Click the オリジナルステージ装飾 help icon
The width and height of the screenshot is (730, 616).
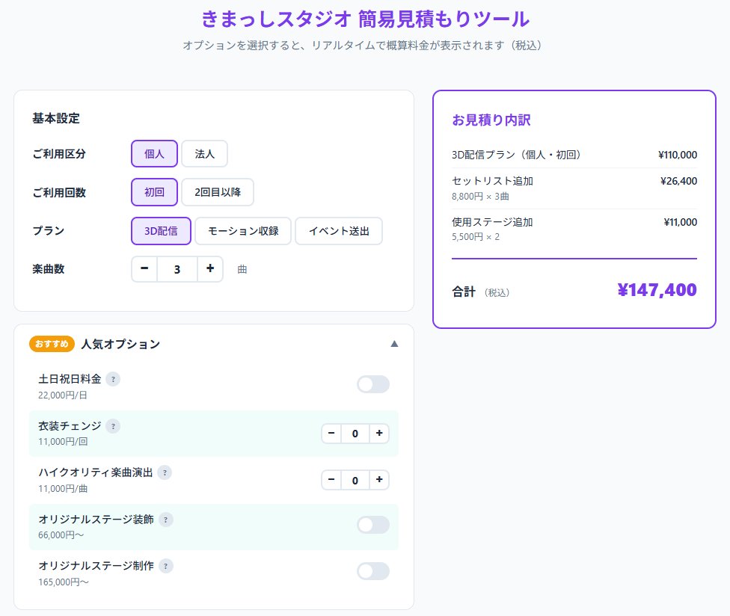(x=165, y=519)
